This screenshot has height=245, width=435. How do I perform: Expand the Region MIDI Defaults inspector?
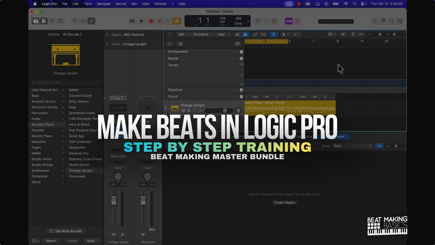coord(107,35)
